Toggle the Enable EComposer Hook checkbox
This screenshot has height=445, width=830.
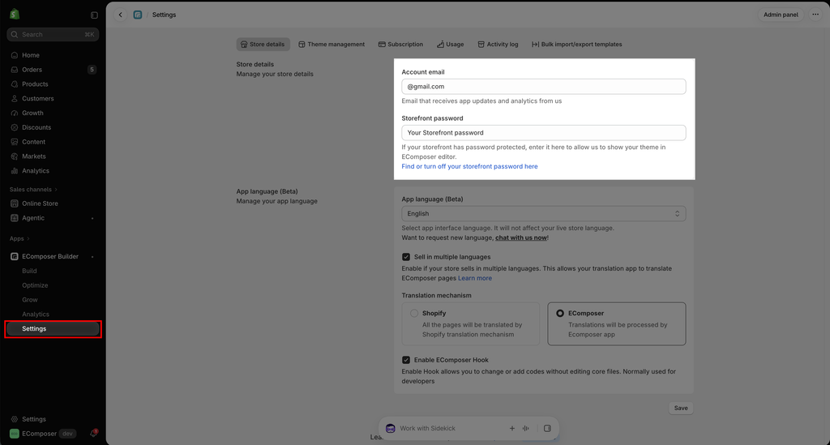tap(406, 361)
